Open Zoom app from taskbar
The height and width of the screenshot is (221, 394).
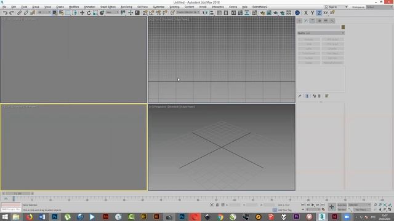[x=347, y=217]
